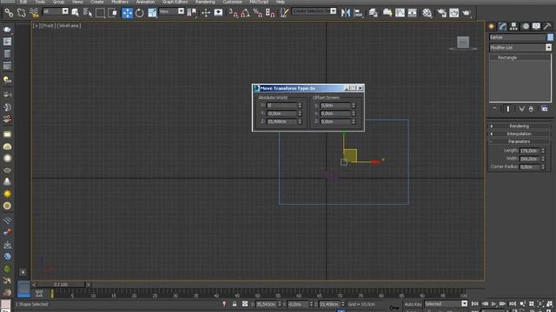Switch to the Create command panel tab
The image size is (556, 312).
pyautogui.click(x=492, y=26)
